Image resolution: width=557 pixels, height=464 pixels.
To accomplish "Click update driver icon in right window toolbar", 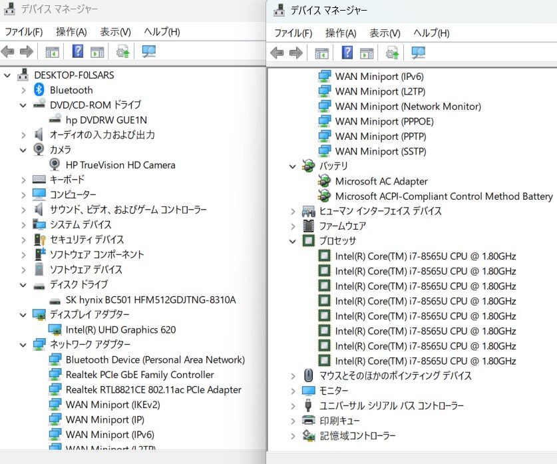I will click(392, 53).
